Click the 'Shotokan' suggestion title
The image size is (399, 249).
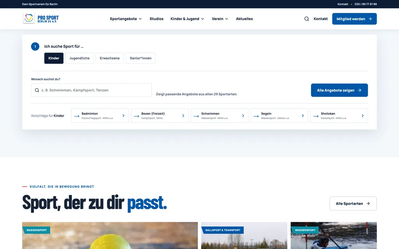328,114
